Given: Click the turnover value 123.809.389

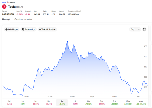Looking at the screenshot, I should coord(73,14).
